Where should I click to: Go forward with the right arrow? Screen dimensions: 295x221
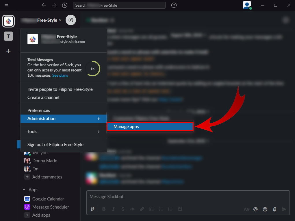point(54,5)
